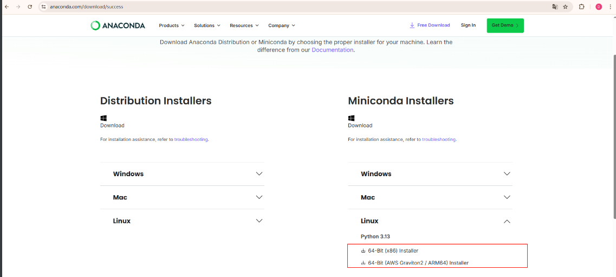Expand Windows under Miniconda Installers
The height and width of the screenshot is (277, 616).
click(x=430, y=173)
